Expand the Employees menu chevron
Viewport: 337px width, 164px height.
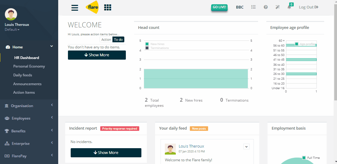(52, 117)
